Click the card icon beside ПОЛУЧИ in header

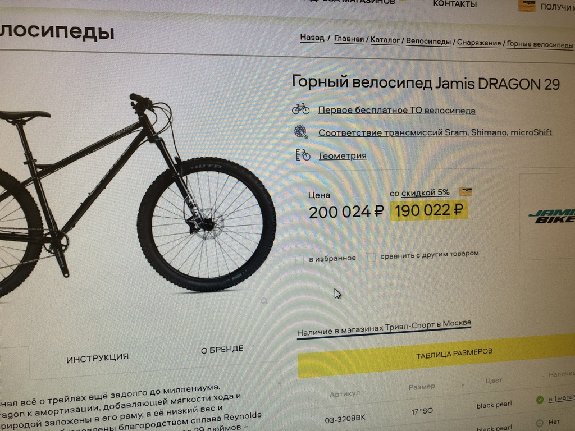tap(527, 6)
